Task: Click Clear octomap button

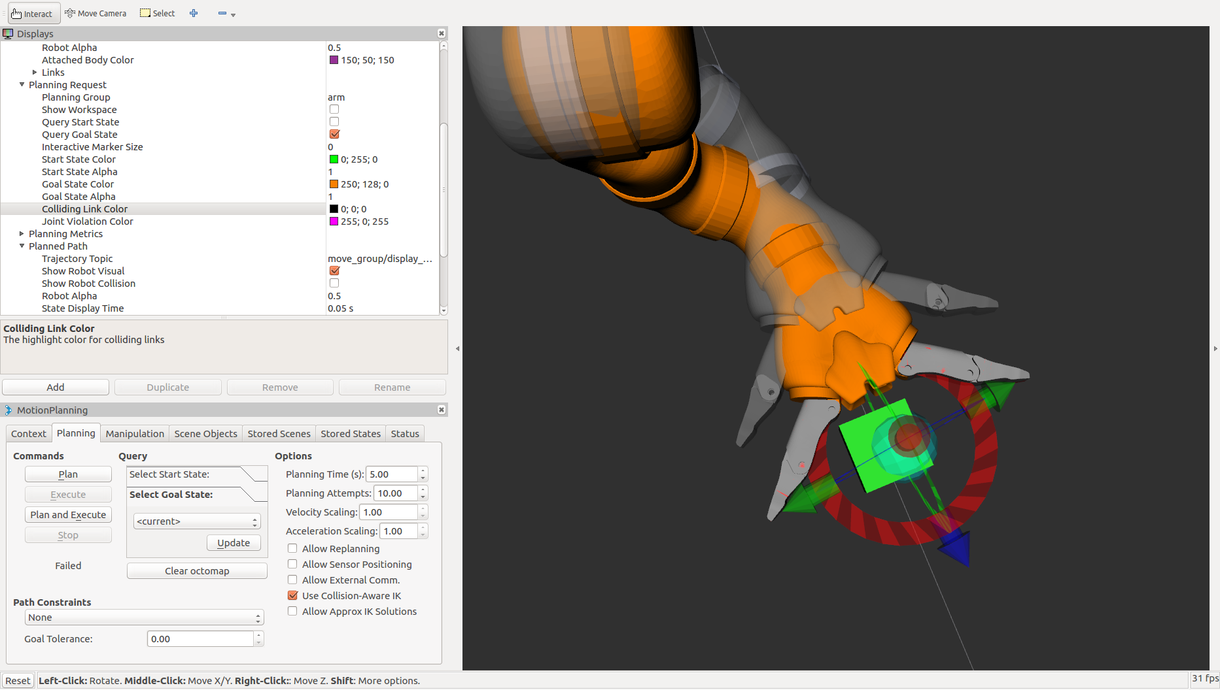Action: 197,571
